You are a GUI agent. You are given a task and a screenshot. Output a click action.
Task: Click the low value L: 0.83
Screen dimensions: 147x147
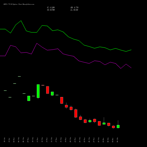[x=74, y=10]
